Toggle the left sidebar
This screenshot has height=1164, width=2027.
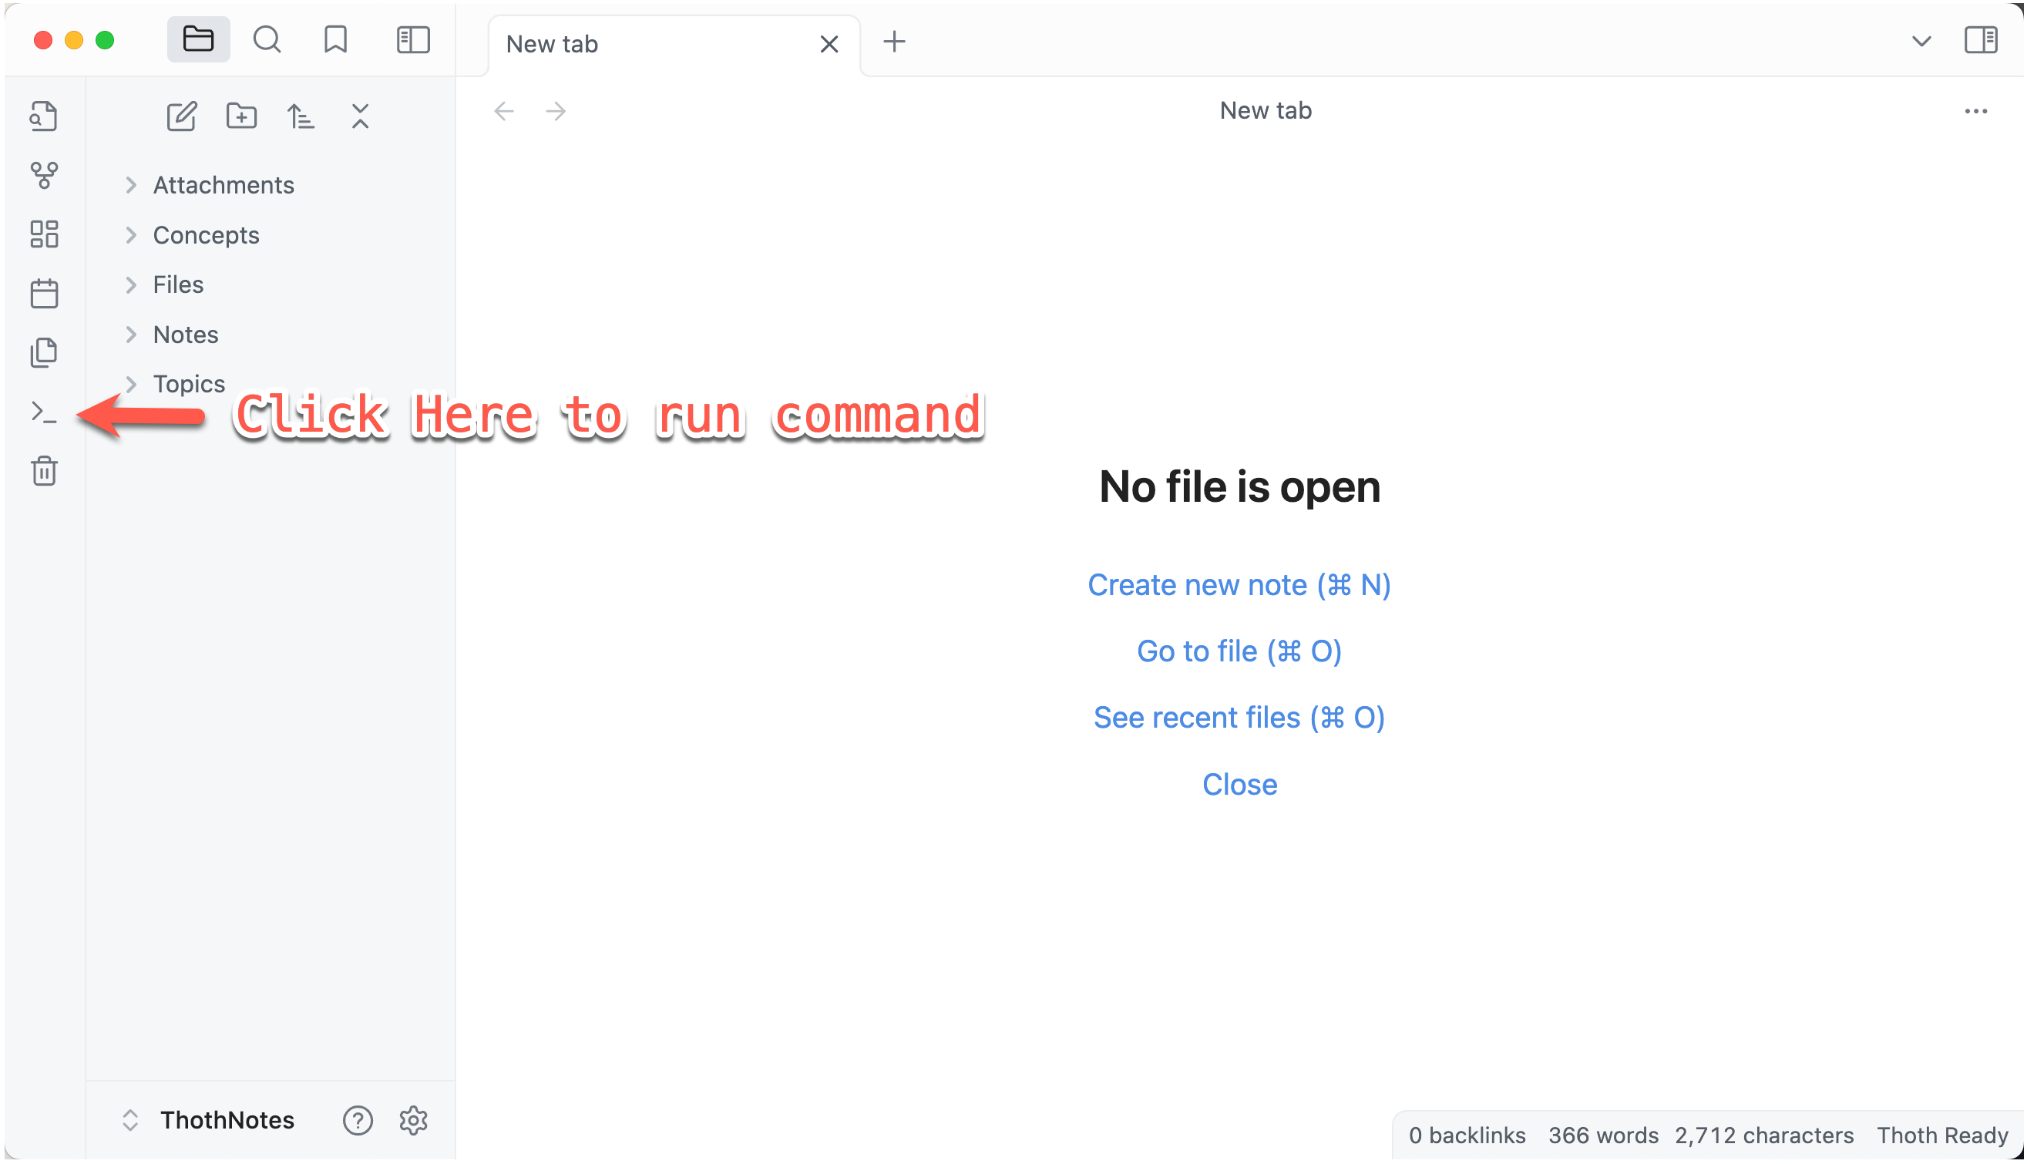point(413,40)
